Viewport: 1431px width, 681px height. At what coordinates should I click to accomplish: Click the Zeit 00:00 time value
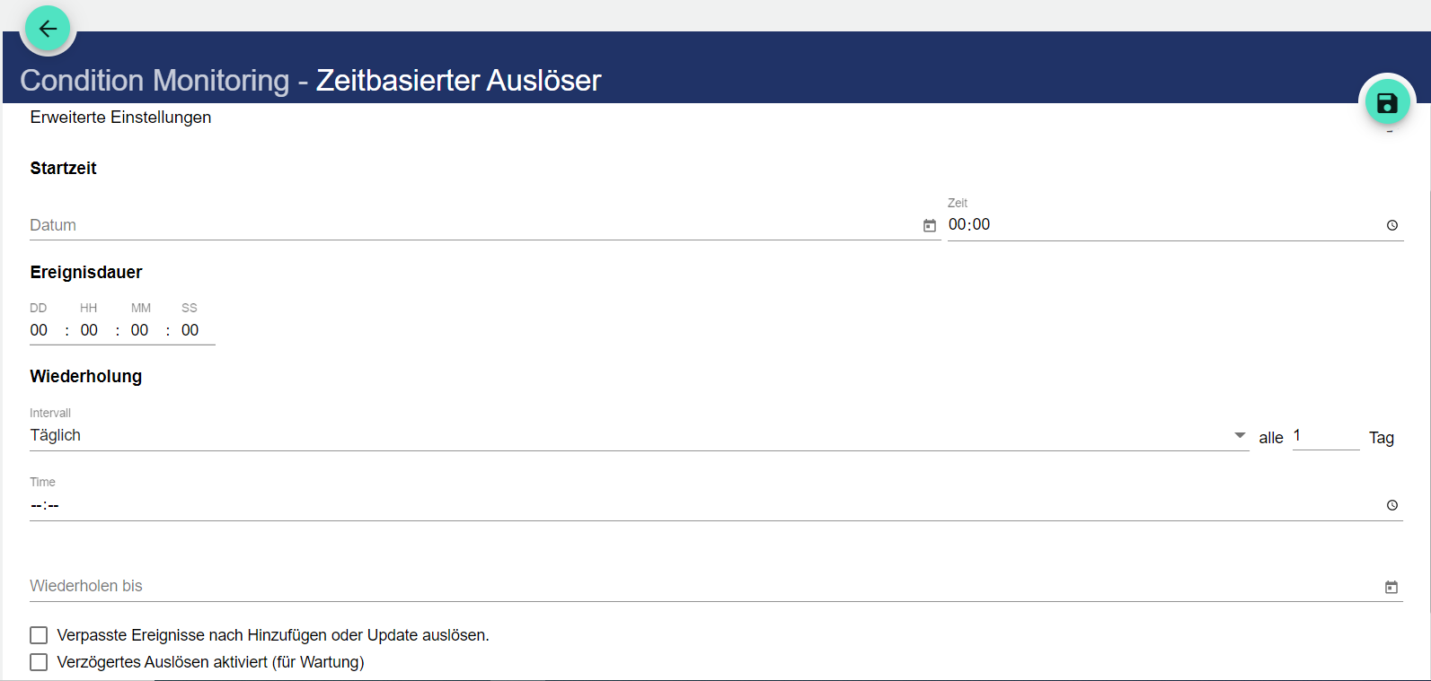(969, 225)
